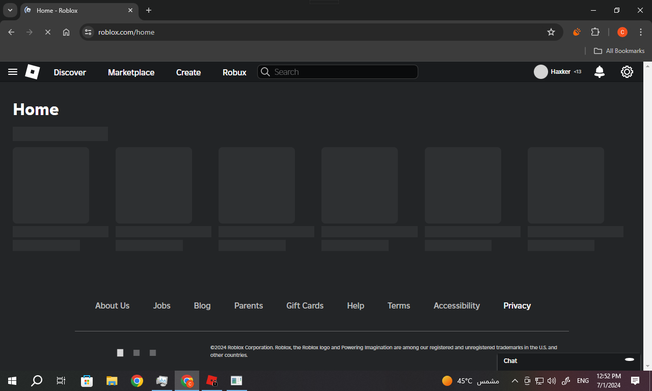Open the Chrome three-dot menu
Screen dimensions: 652x391
tap(640, 32)
